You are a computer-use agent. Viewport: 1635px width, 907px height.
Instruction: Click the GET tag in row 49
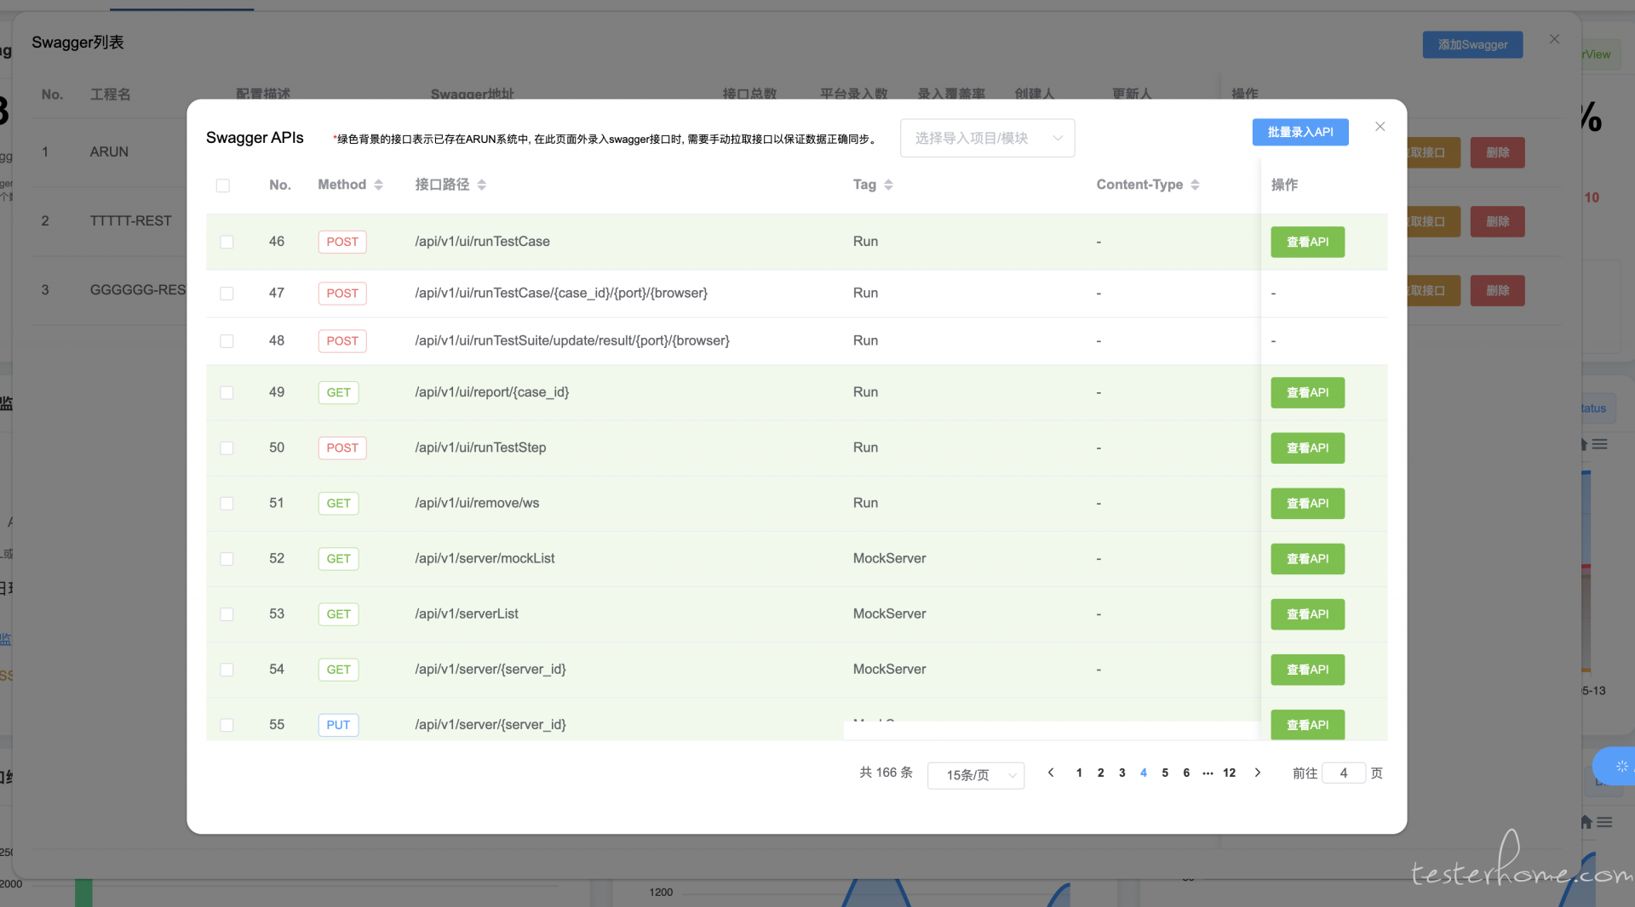[338, 392]
